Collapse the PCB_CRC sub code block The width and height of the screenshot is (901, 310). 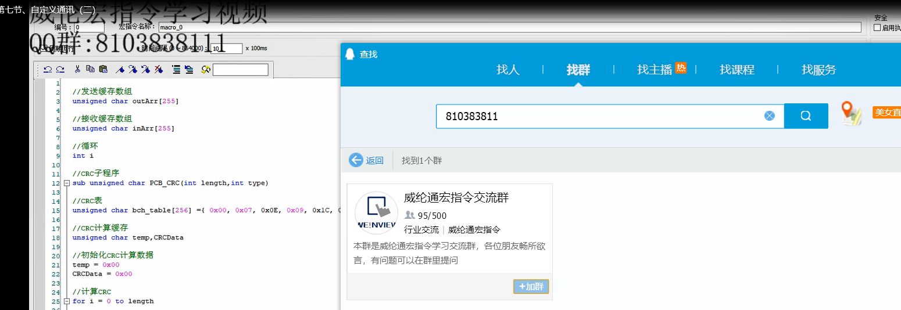click(66, 183)
